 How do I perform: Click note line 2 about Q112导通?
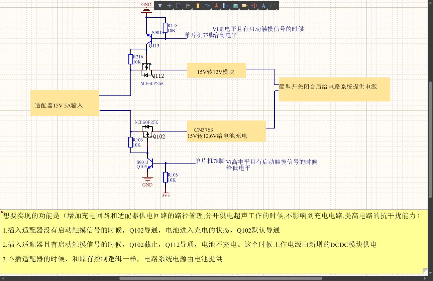tap(189, 245)
